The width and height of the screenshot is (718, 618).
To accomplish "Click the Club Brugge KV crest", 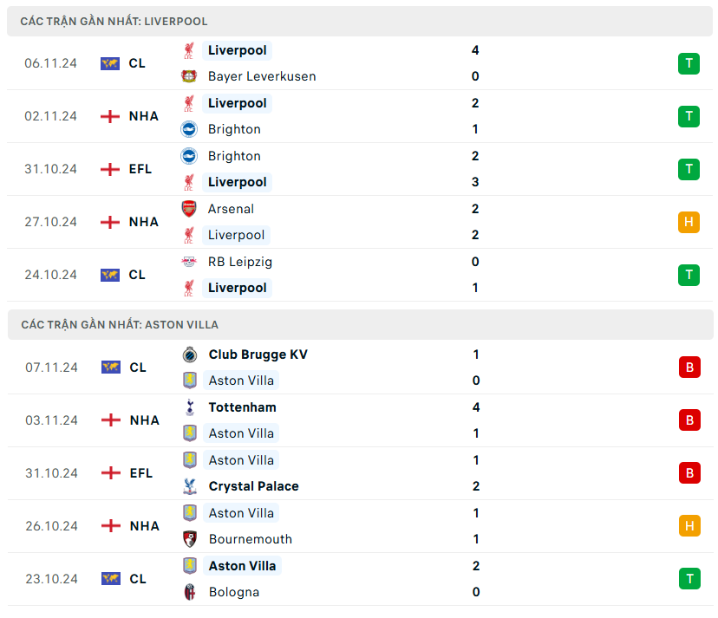I will 189,355.
